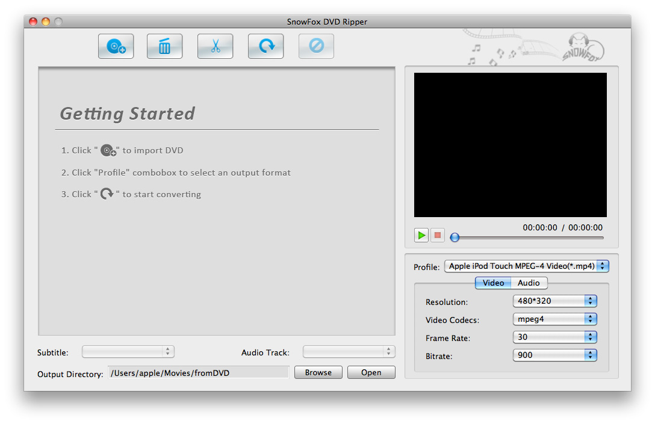Open the Video Codecs dropdown
The height and width of the screenshot is (424, 655).
554,319
